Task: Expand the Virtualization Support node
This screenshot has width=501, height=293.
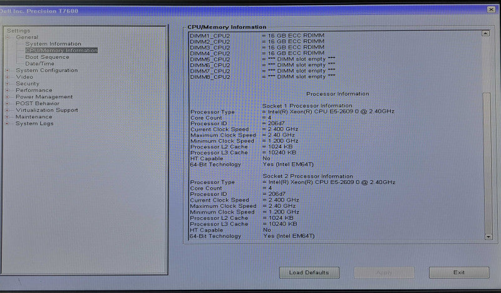Action: [x=8, y=110]
